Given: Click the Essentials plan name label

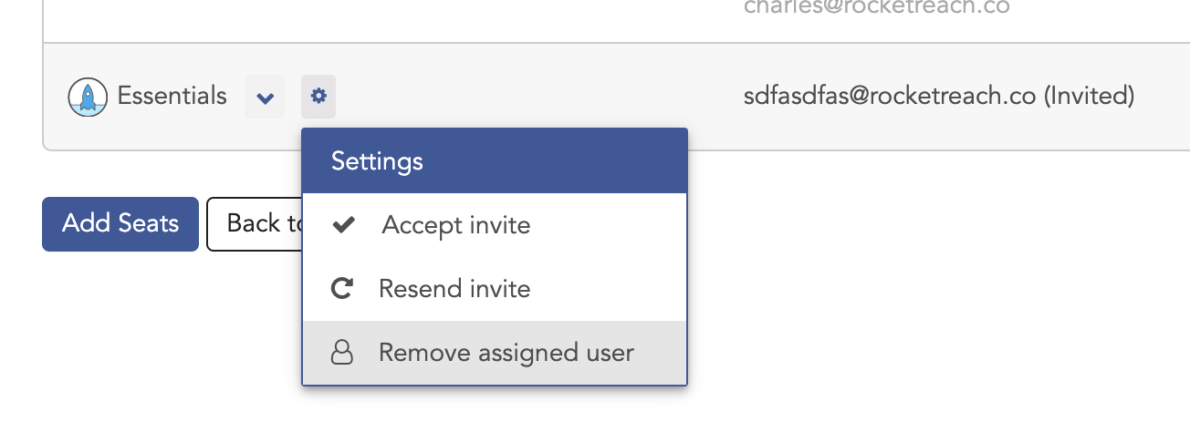Looking at the screenshot, I should [x=172, y=96].
